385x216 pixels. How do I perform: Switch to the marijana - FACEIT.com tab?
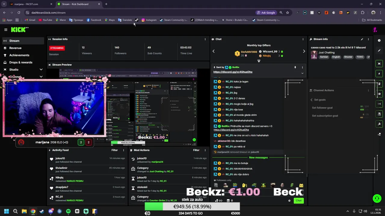(31, 4)
